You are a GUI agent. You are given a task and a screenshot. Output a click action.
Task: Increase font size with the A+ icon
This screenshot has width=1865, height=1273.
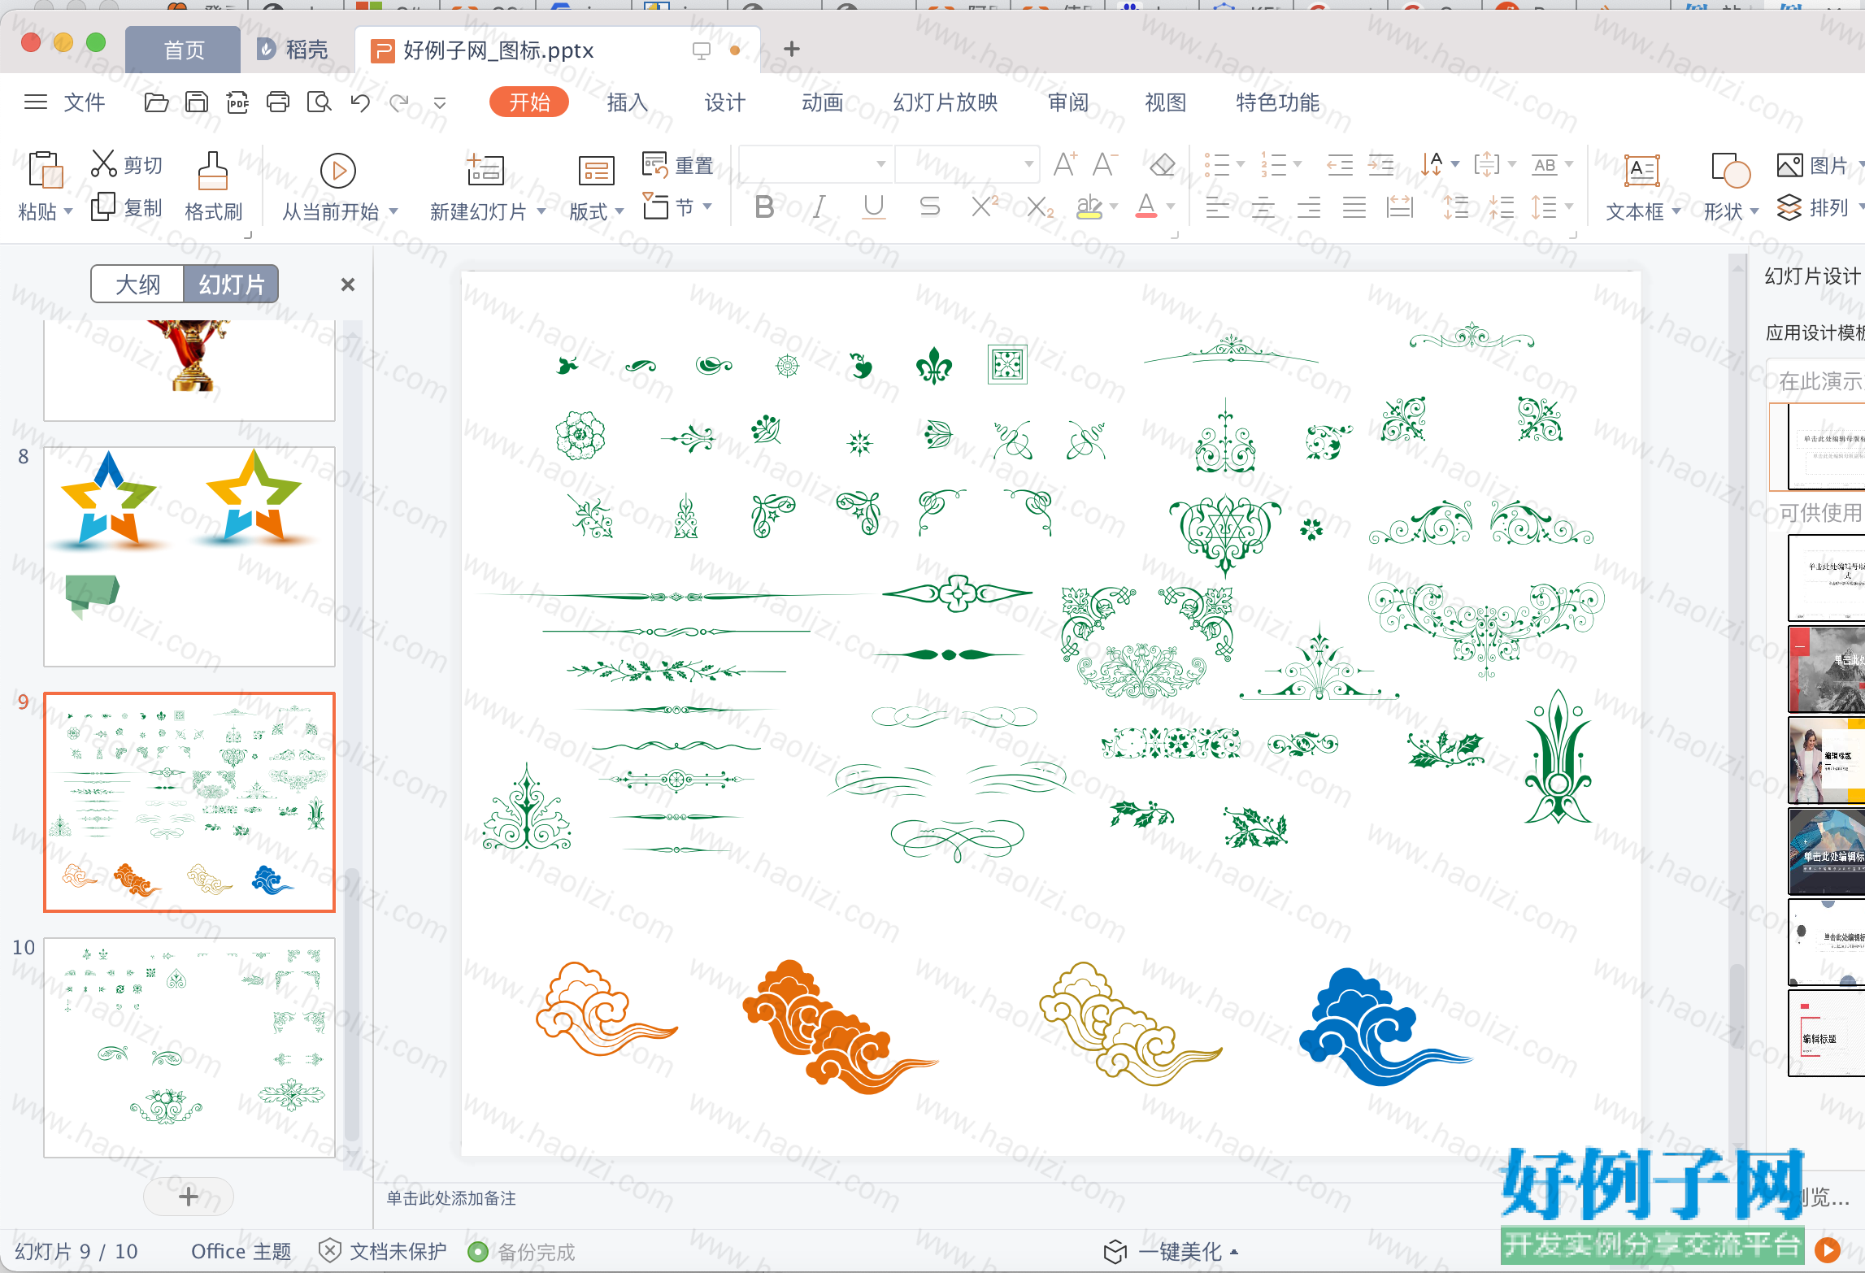coord(1065,164)
